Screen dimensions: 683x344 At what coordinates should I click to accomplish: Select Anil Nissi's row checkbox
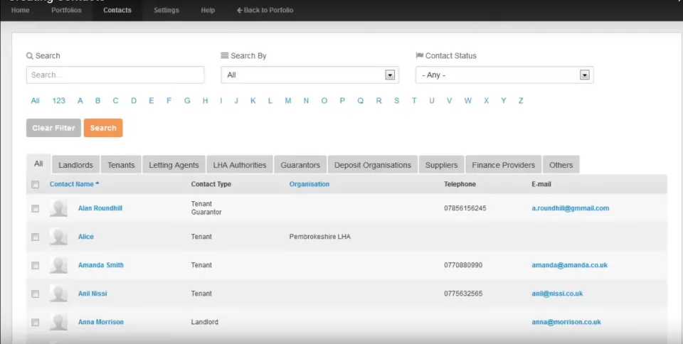coord(36,294)
